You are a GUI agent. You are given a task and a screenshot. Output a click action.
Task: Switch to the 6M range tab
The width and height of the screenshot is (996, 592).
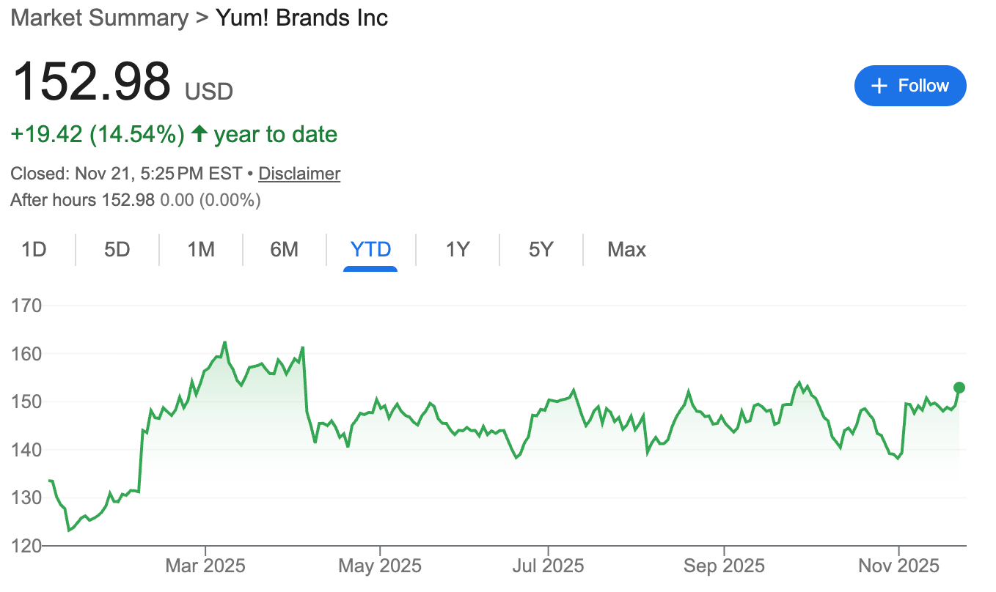coord(285,250)
